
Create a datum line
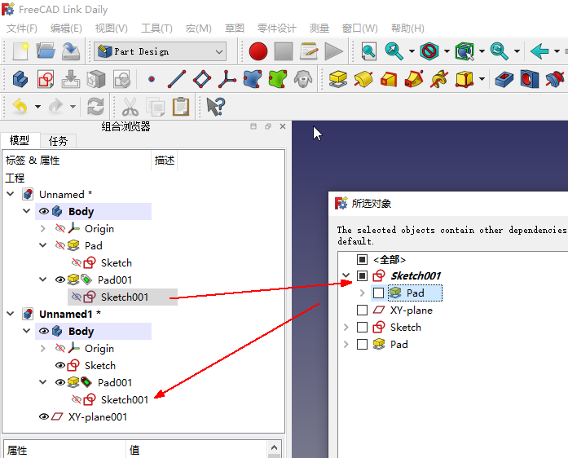click(177, 79)
